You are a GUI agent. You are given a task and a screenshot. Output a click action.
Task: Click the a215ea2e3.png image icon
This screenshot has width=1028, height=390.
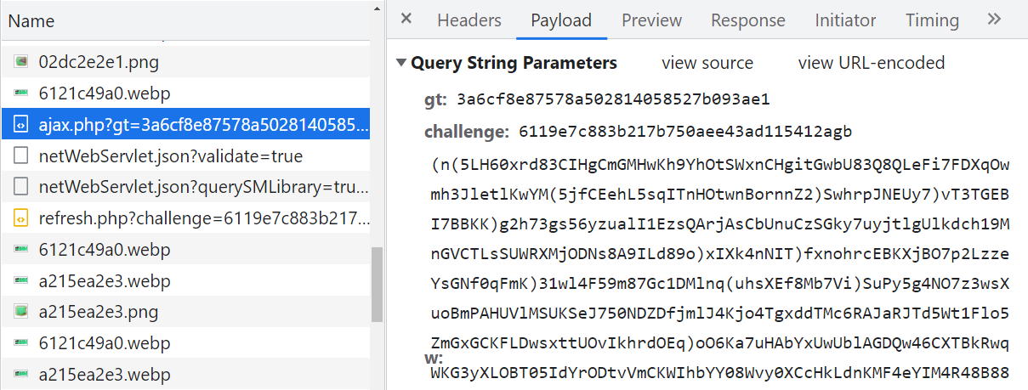point(21,312)
